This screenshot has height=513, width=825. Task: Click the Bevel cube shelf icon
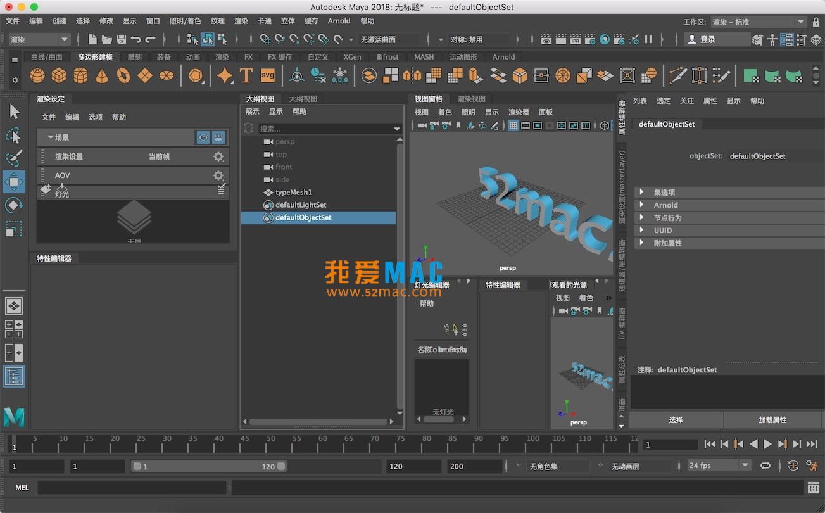pyautogui.click(x=520, y=76)
